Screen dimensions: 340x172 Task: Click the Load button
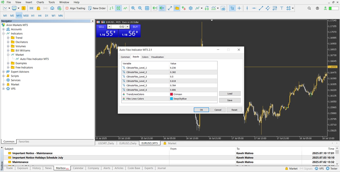coord(230,94)
